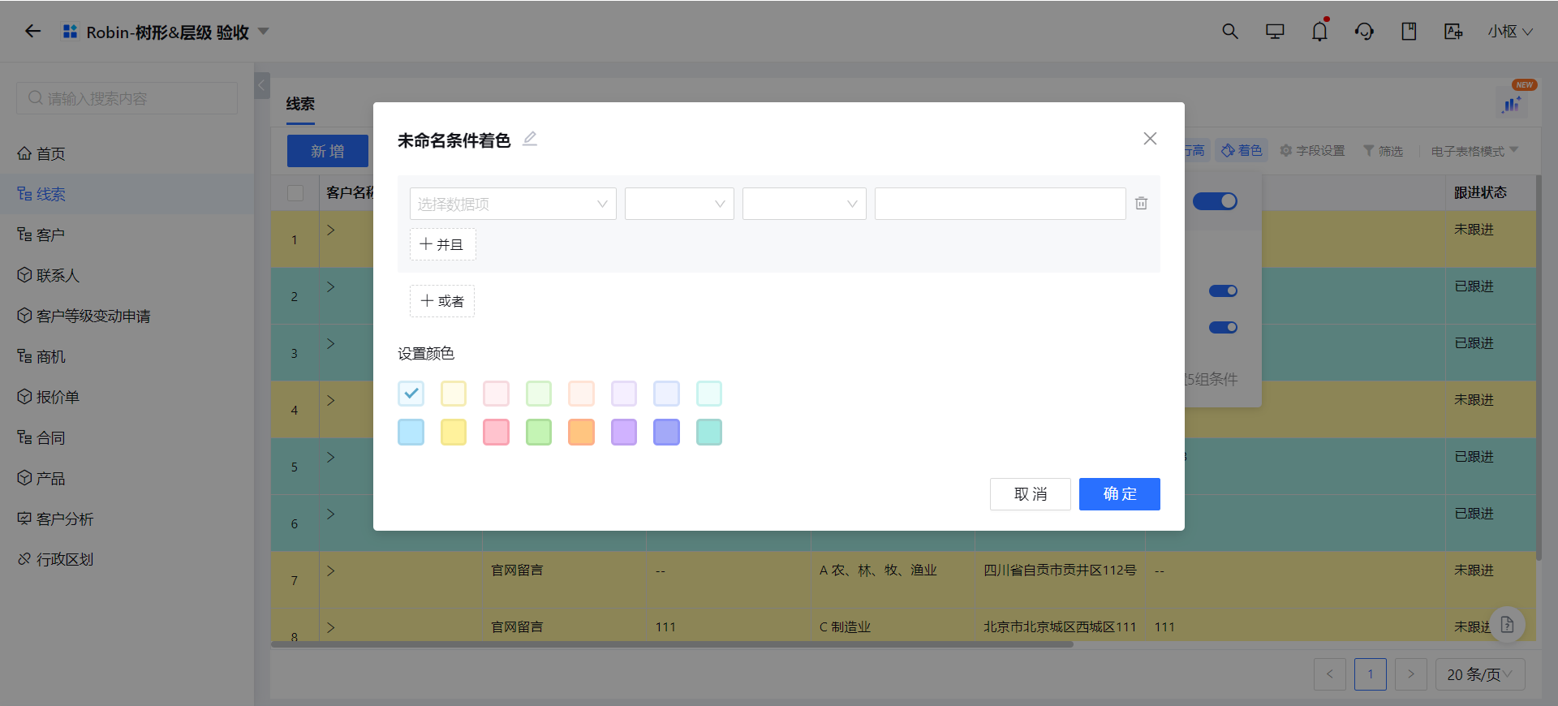Click the app grid icon beside Robin title
Viewport: 1558px width, 706px height.
click(70, 32)
